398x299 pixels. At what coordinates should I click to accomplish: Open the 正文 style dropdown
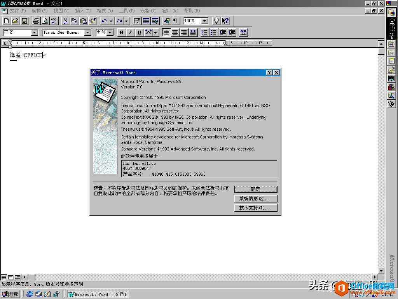(x=35, y=33)
